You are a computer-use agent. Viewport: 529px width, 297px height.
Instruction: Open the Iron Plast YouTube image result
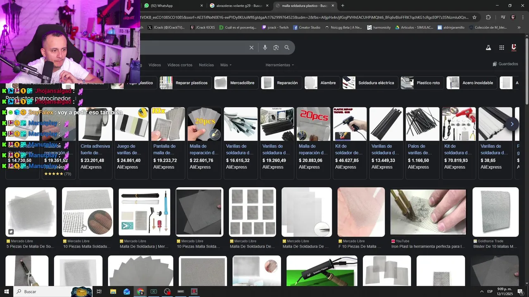(428, 212)
